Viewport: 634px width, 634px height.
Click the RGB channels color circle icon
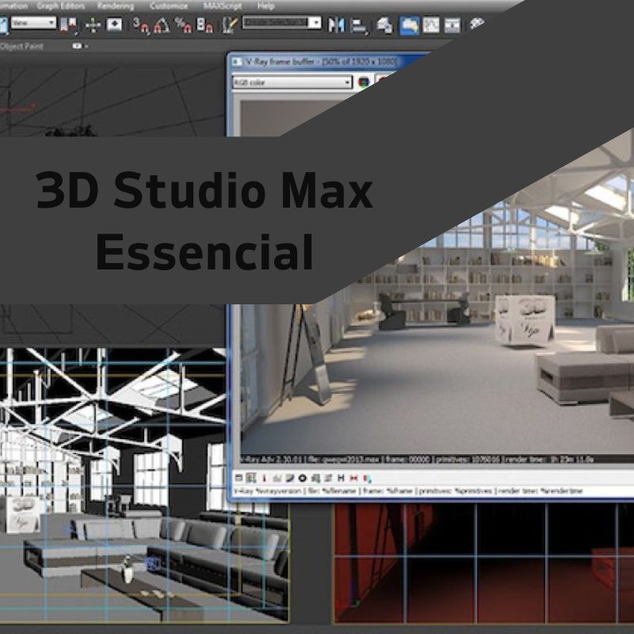(x=364, y=82)
